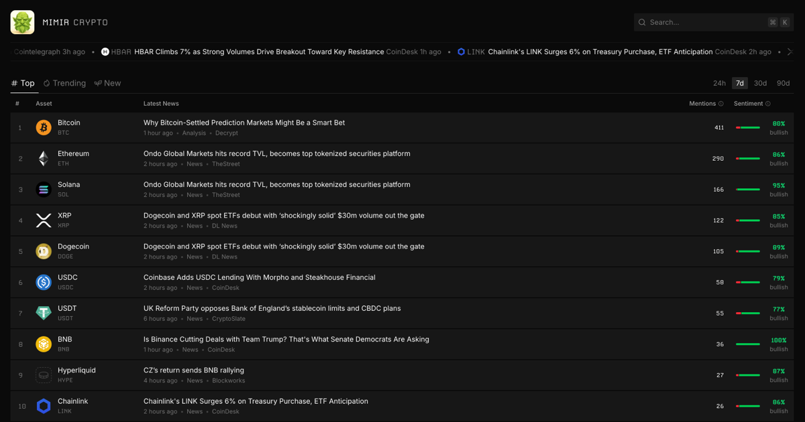
Task: Click Bitcoin's sentiment bar
Action: click(x=748, y=127)
